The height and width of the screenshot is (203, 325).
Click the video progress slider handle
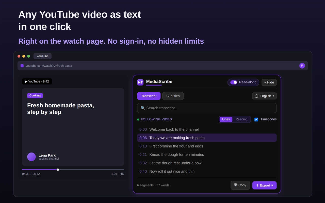(x=58, y=170)
